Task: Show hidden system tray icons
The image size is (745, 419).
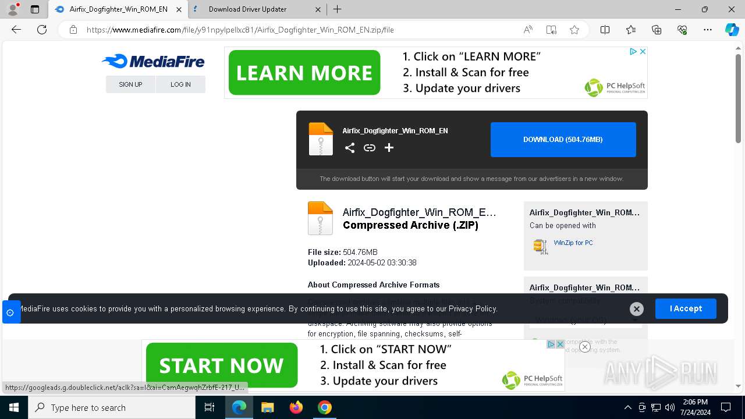Action: click(x=627, y=407)
